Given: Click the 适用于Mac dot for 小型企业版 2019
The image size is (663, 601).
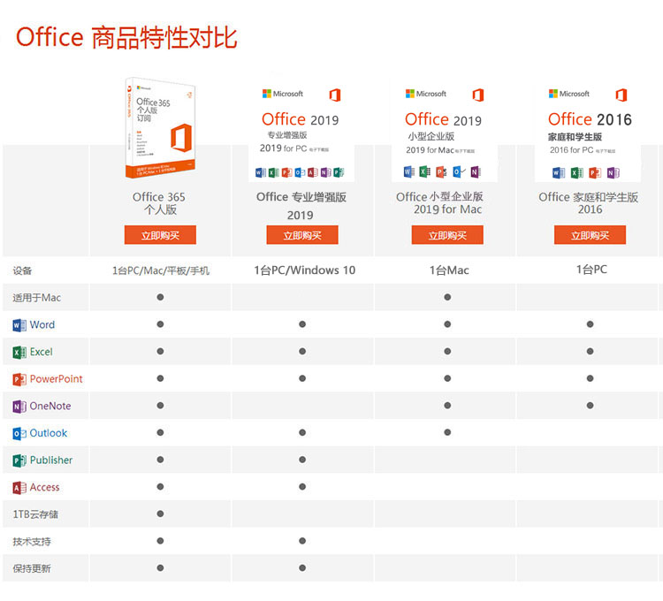Looking at the screenshot, I should (447, 297).
